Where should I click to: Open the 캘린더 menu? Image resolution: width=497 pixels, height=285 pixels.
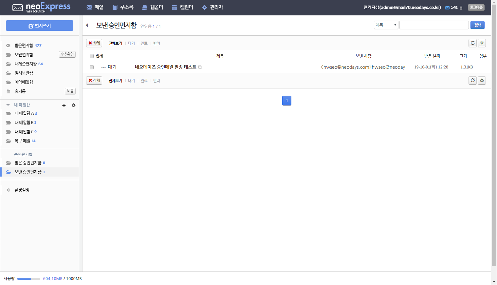coord(183,7)
